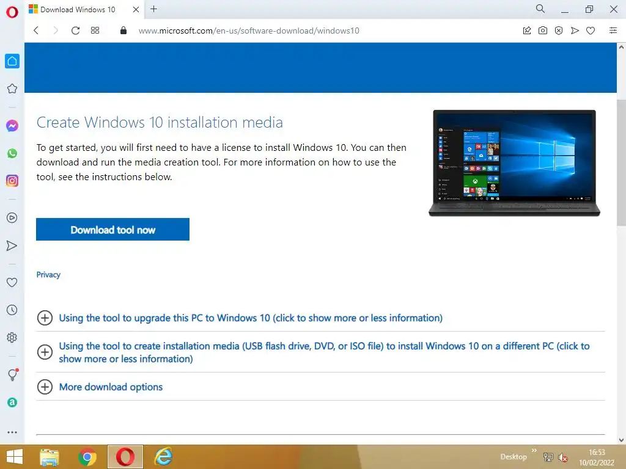Add page to bookmarks heart icon

point(591,31)
